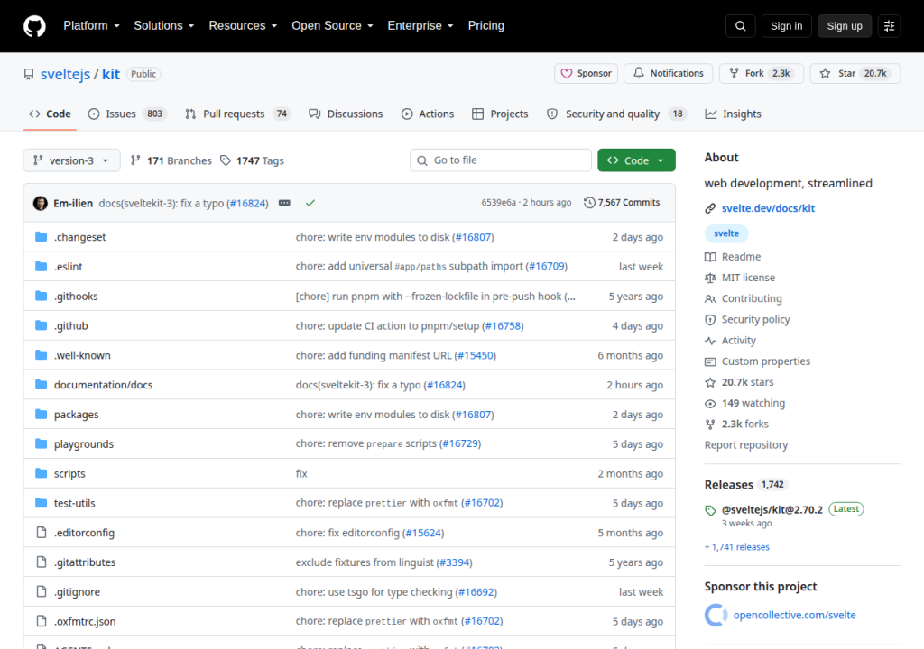
Task: Open opencollective.com/svelte sponsor link
Action: click(794, 615)
